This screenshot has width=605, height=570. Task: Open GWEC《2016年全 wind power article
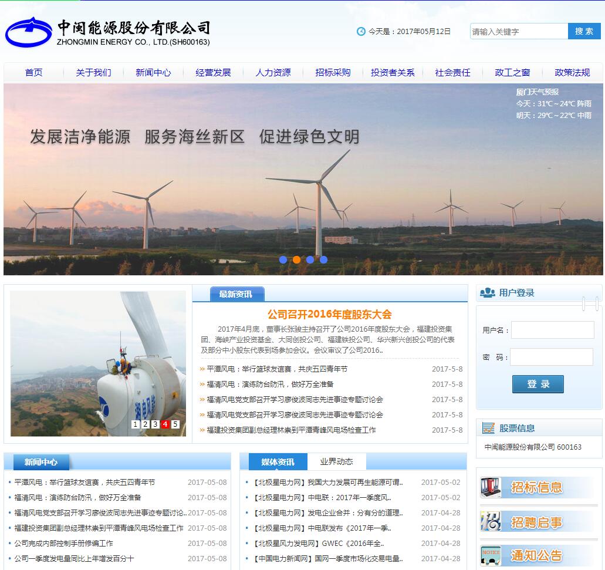(x=318, y=544)
